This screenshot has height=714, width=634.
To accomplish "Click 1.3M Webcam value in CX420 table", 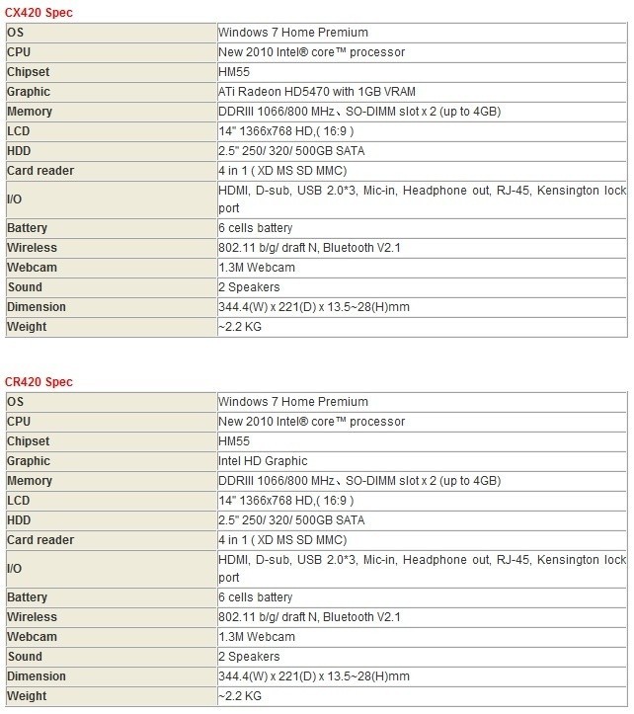I will click(257, 268).
